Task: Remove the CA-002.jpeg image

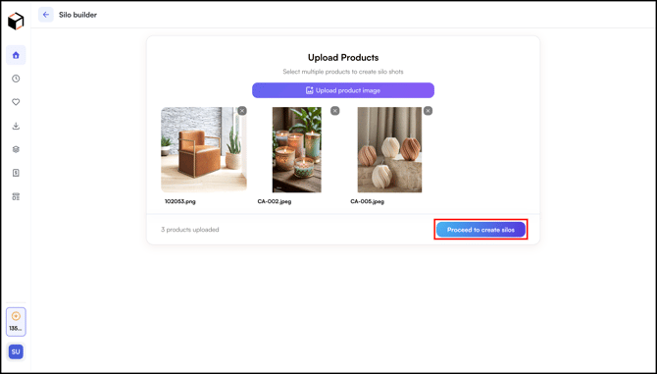Action: pos(334,111)
